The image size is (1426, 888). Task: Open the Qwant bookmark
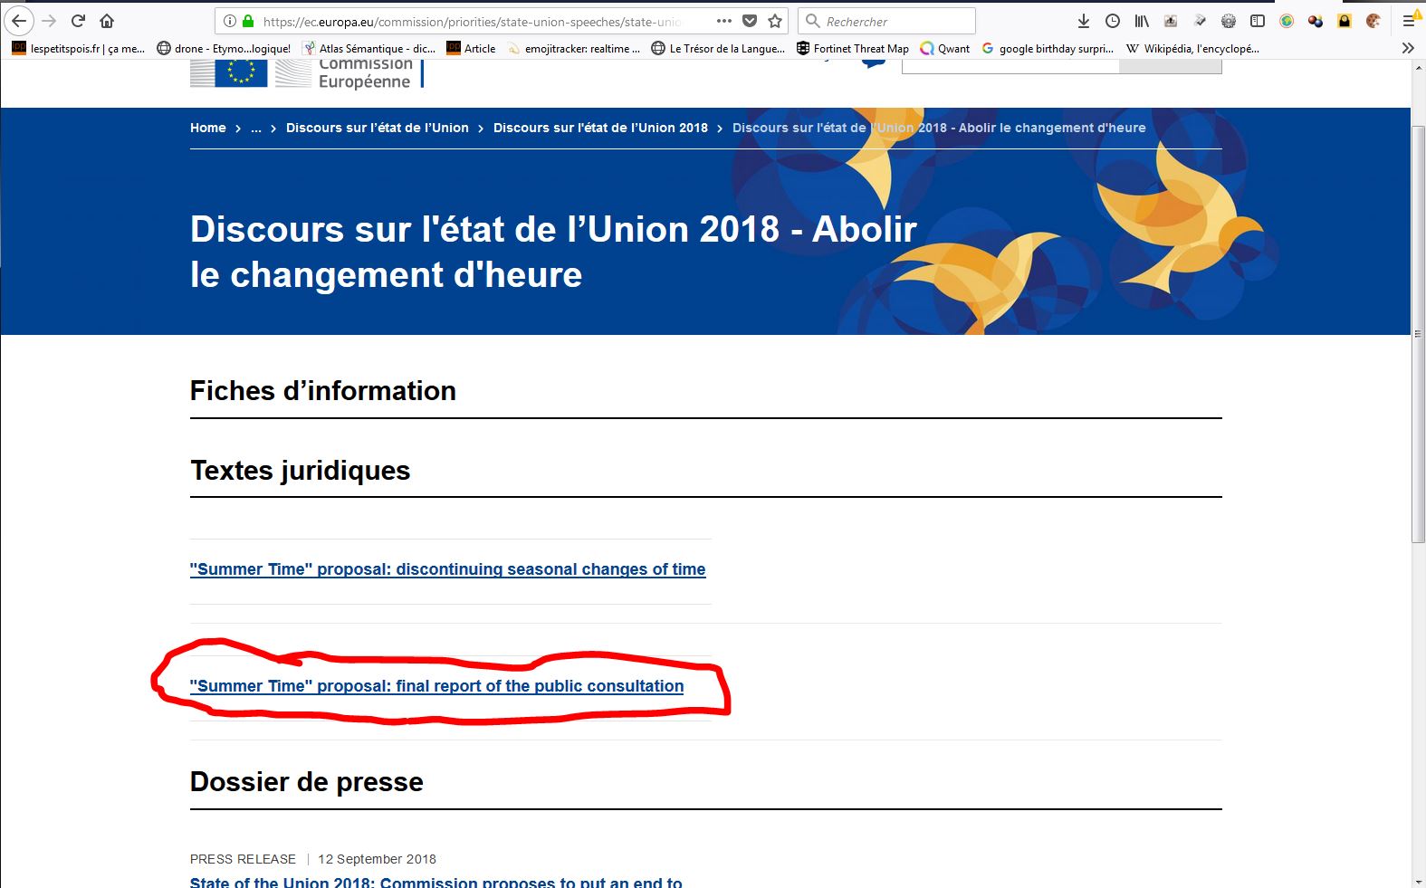click(x=944, y=49)
